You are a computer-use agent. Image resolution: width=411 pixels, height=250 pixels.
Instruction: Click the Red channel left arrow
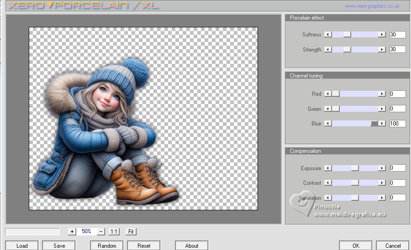coord(328,94)
